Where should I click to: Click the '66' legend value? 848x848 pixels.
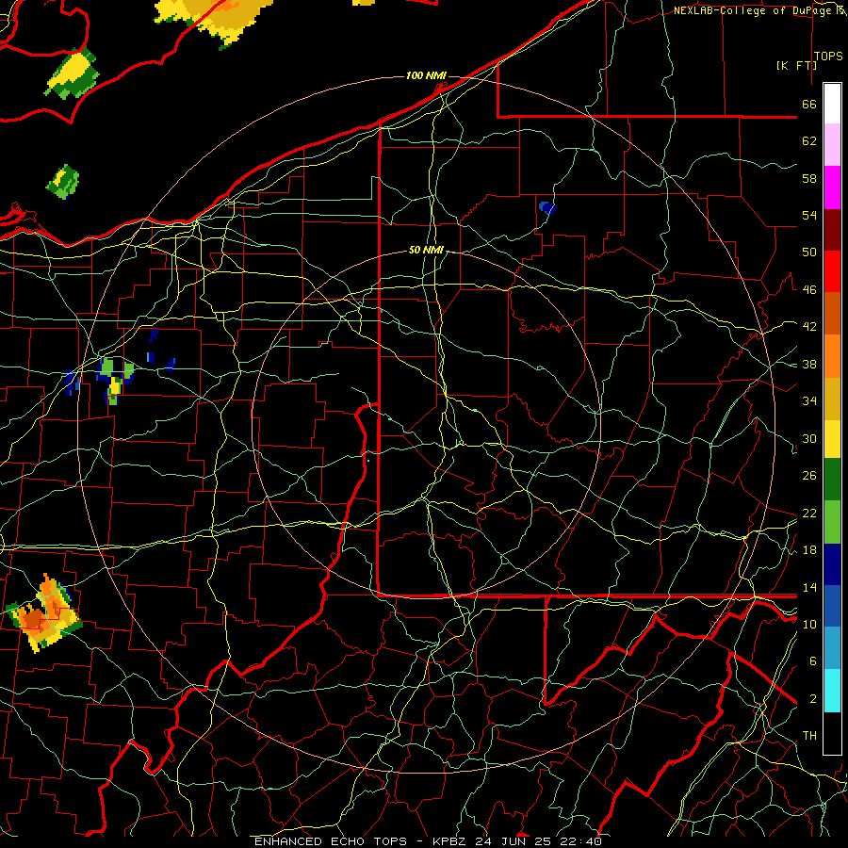click(809, 104)
